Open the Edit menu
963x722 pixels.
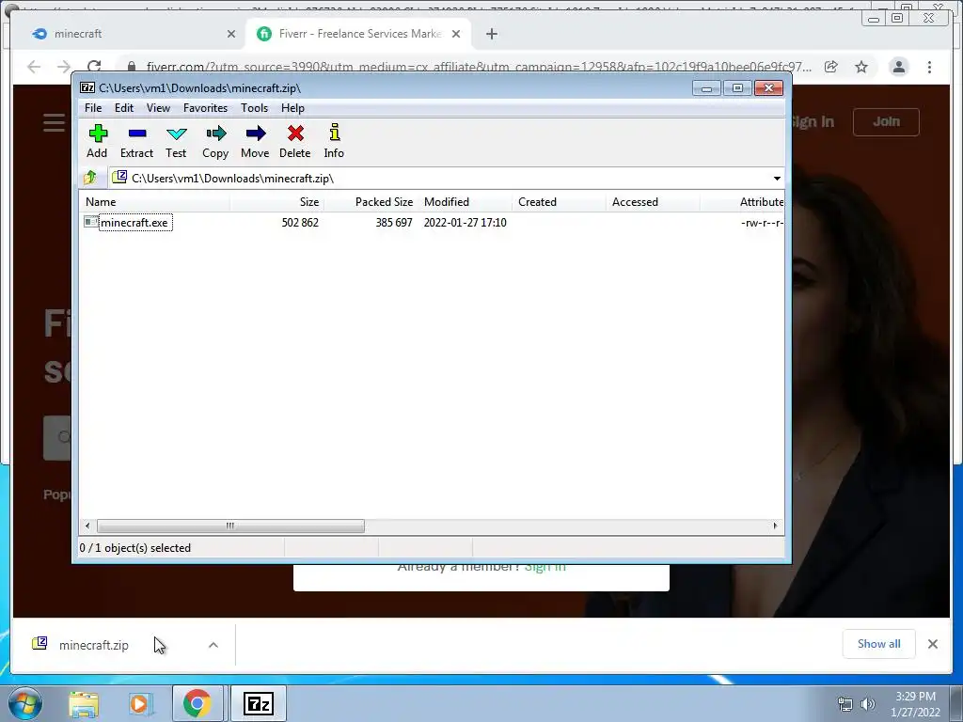(x=124, y=108)
